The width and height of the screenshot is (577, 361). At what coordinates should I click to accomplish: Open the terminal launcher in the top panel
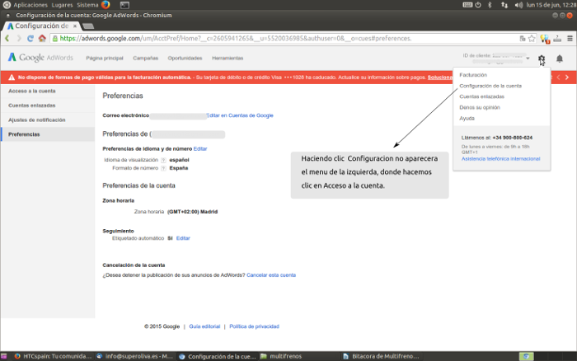pos(124,5)
